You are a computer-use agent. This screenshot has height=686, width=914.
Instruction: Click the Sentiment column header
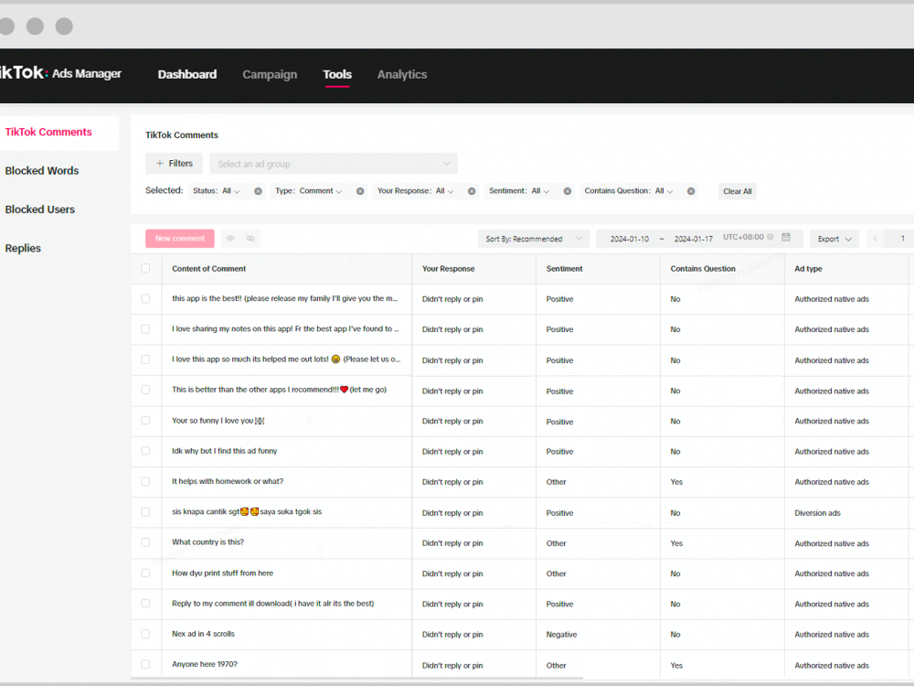[x=564, y=269]
